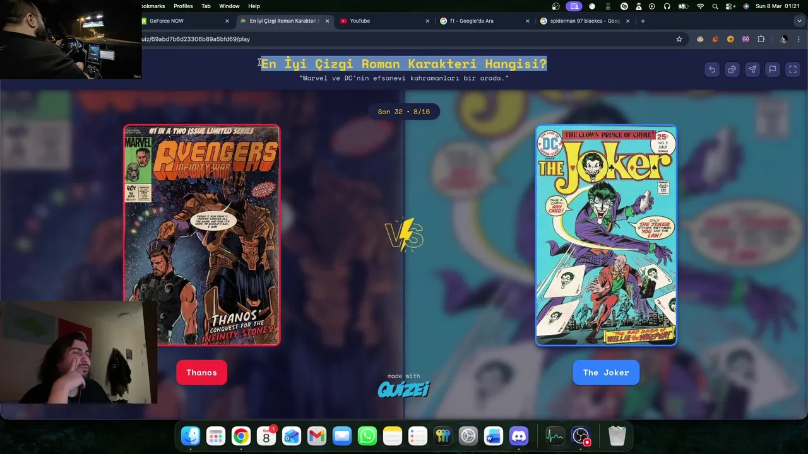Open Calendar from the dock

coord(266,436)
